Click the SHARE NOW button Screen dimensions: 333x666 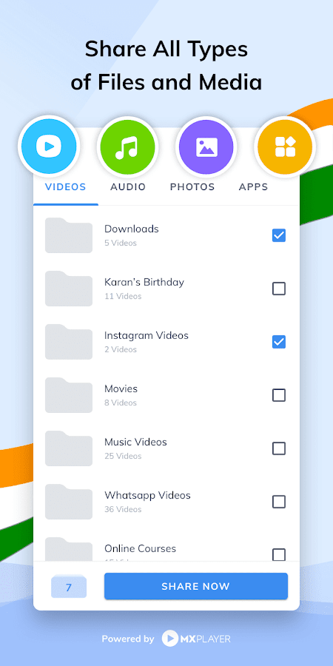[x=196, y=586]
